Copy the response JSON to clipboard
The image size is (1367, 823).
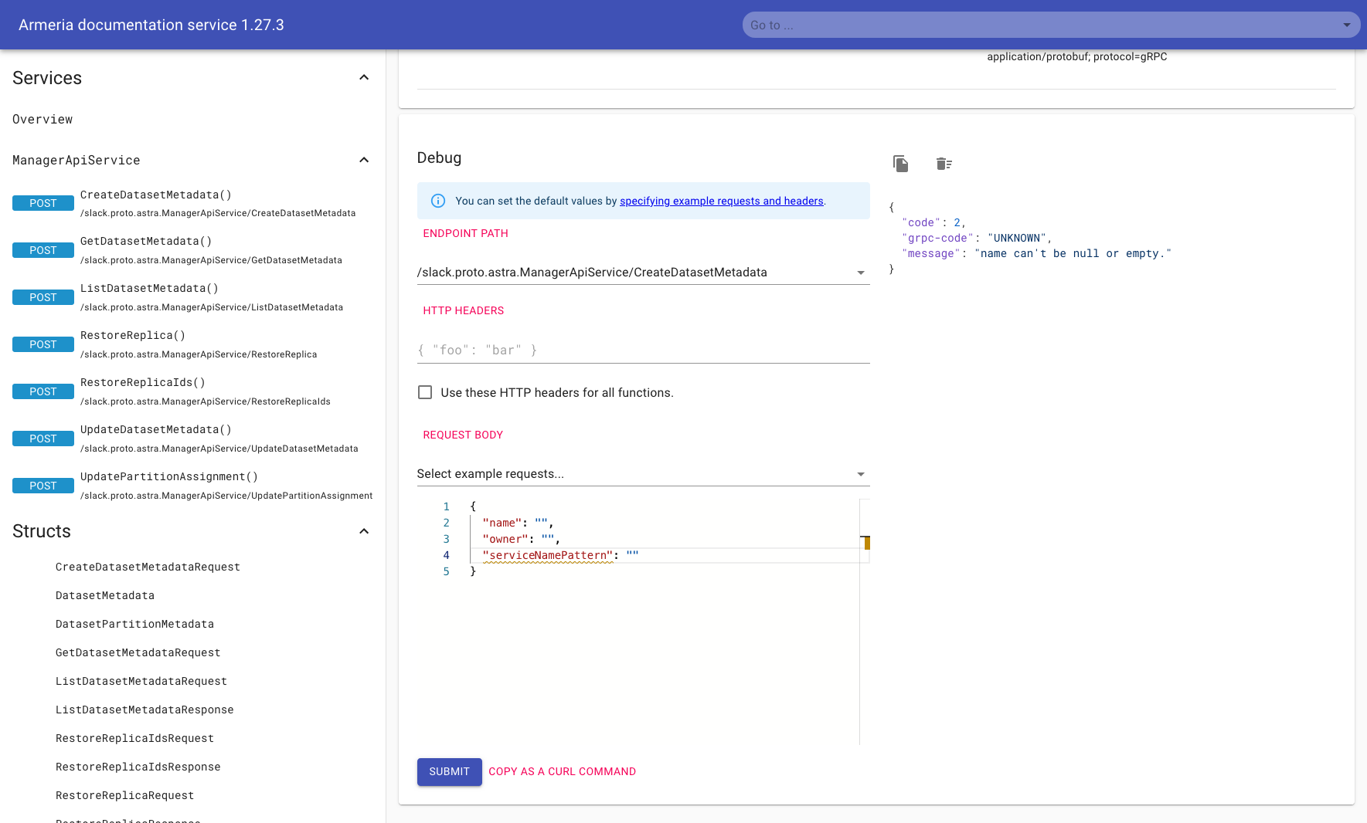(x=900, y=164)
